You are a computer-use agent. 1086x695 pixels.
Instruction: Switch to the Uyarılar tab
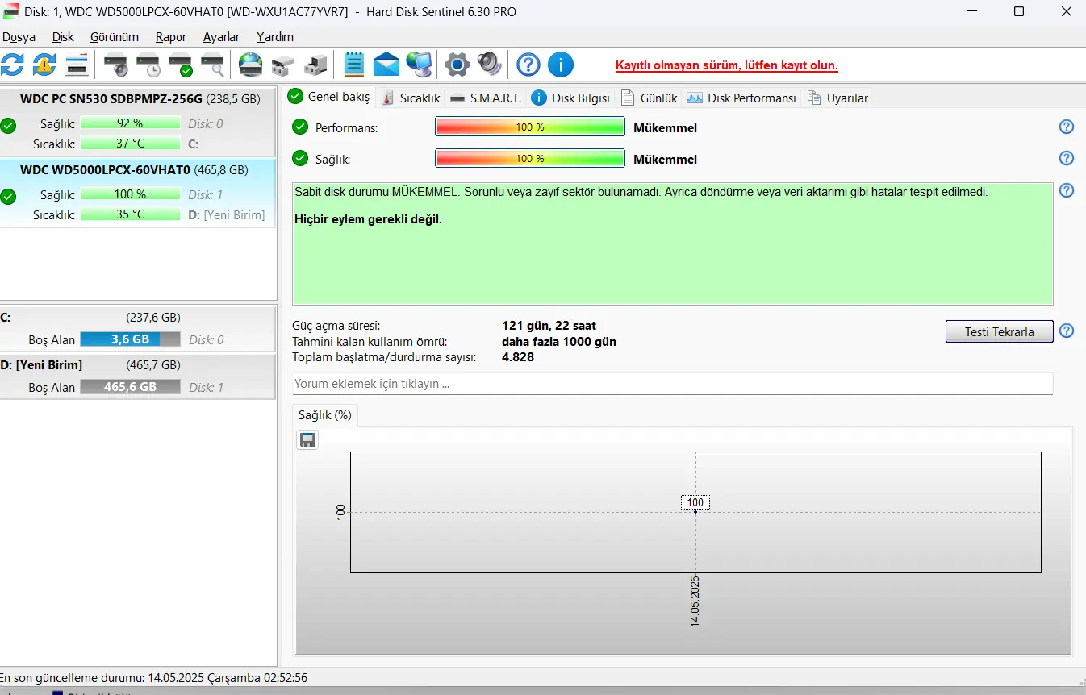pyautogui.click(x=837, y=98)
